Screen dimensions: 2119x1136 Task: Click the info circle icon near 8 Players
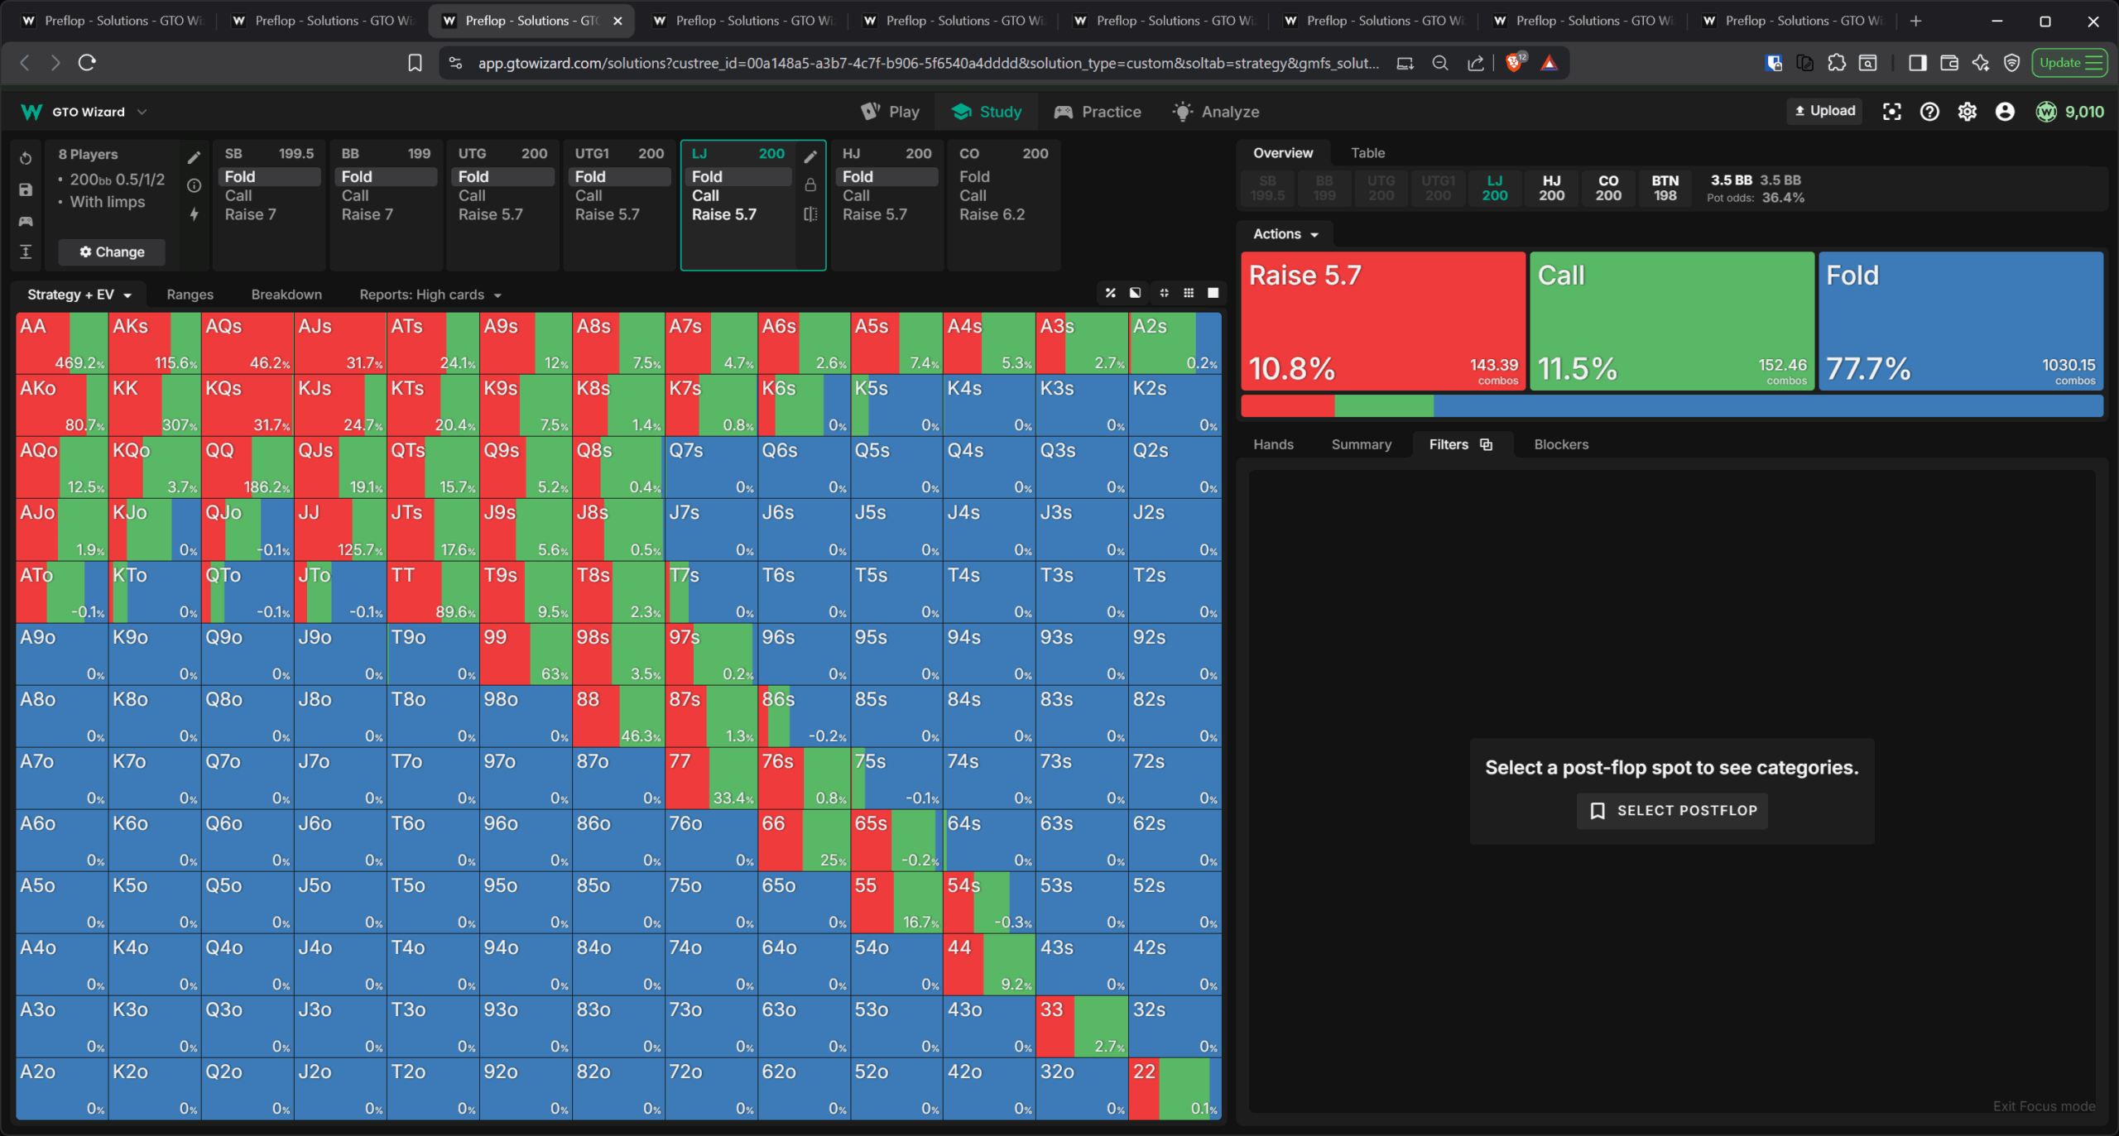tap(194, 185)
